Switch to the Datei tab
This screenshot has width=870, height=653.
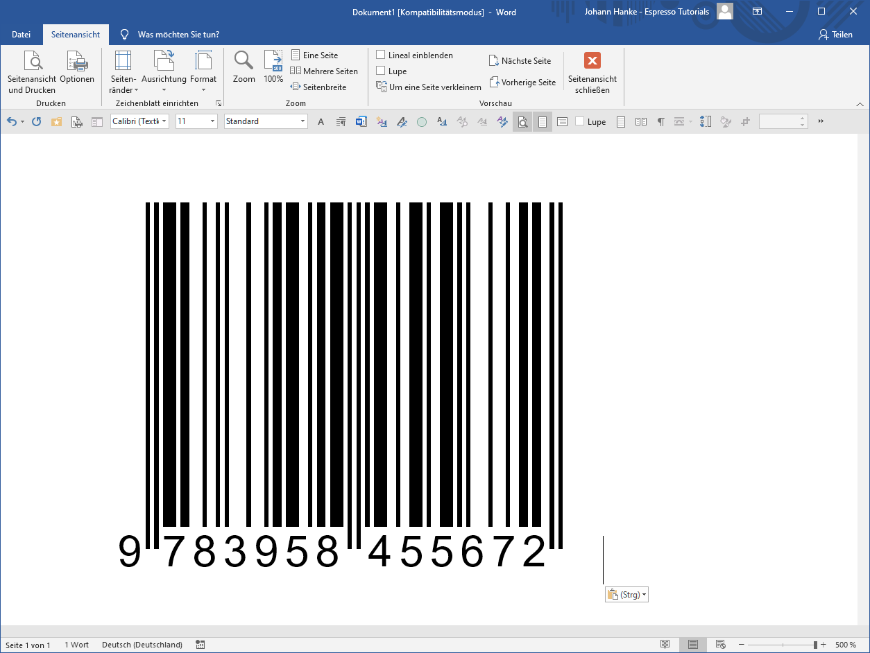tap(22, 34)
